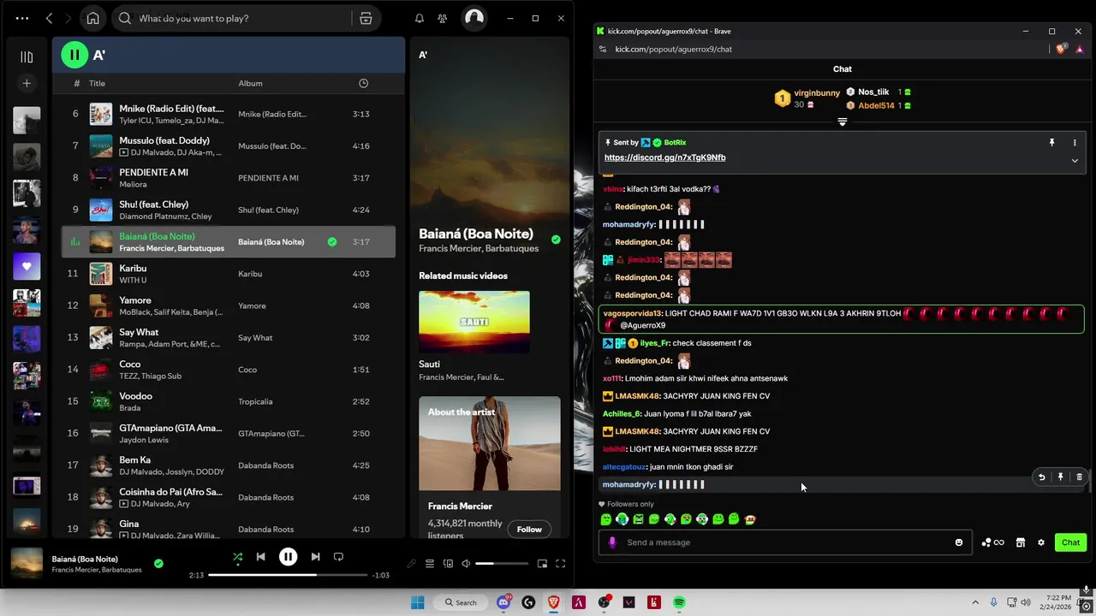Open Spotify Home icon
This screenshot has width=1096, height=616.
coord(92,18)
